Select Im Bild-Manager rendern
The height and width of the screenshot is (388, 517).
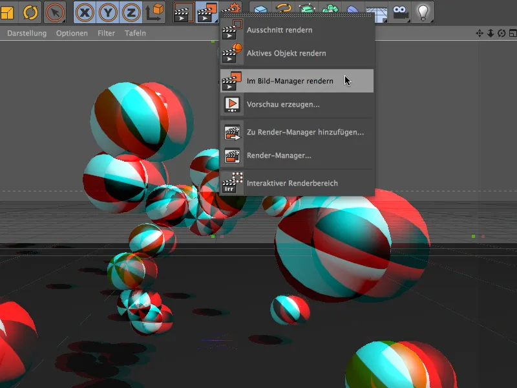297,81
